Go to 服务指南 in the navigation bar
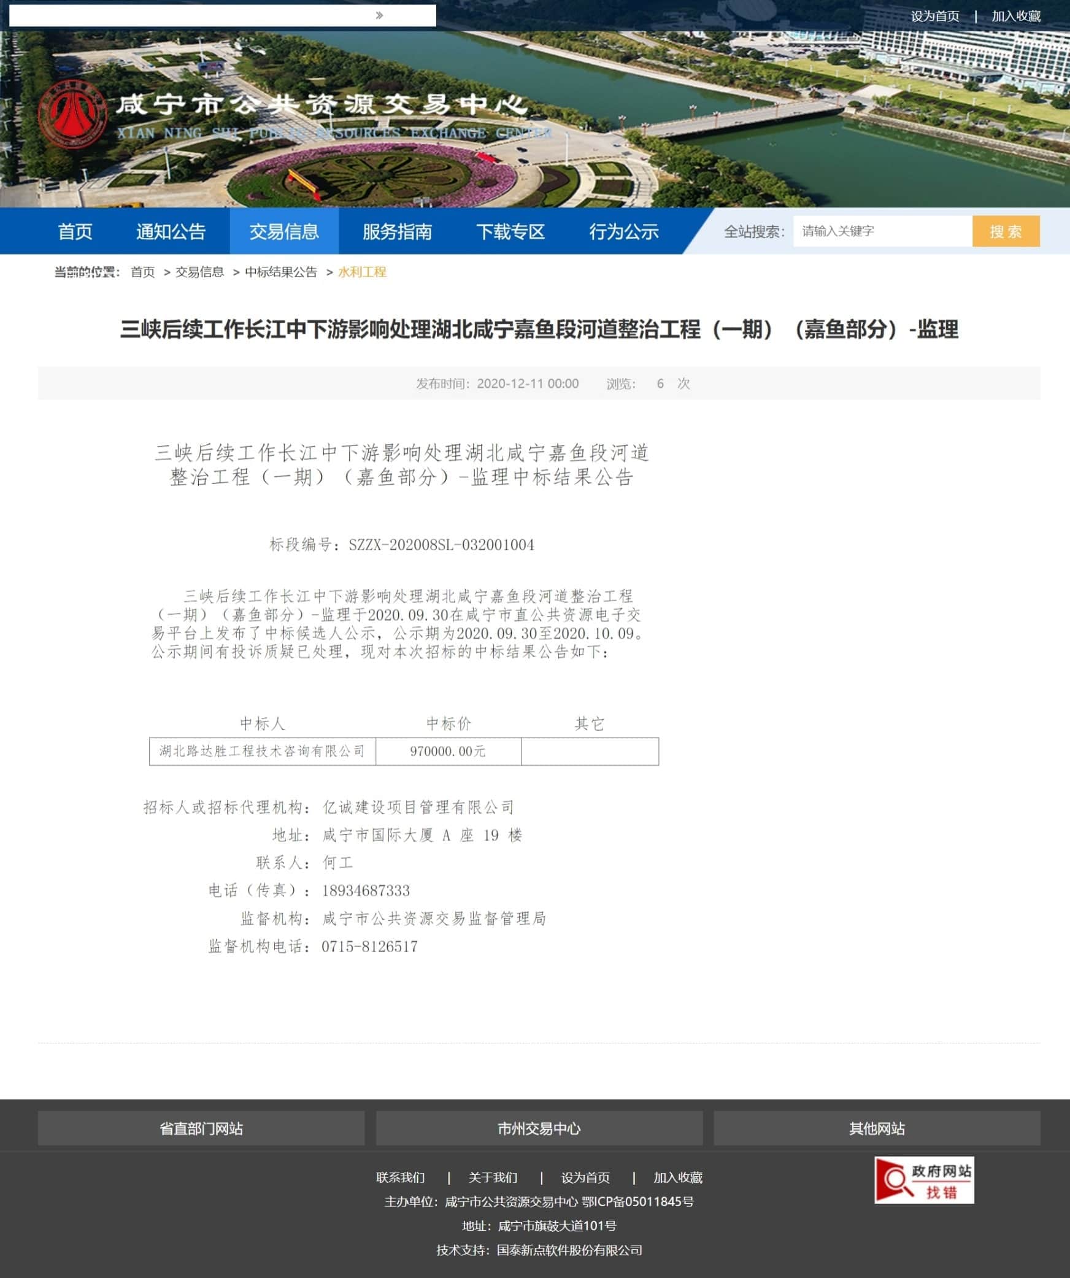The height and width of the screenshot is (1278, 1070). point(397,231)
